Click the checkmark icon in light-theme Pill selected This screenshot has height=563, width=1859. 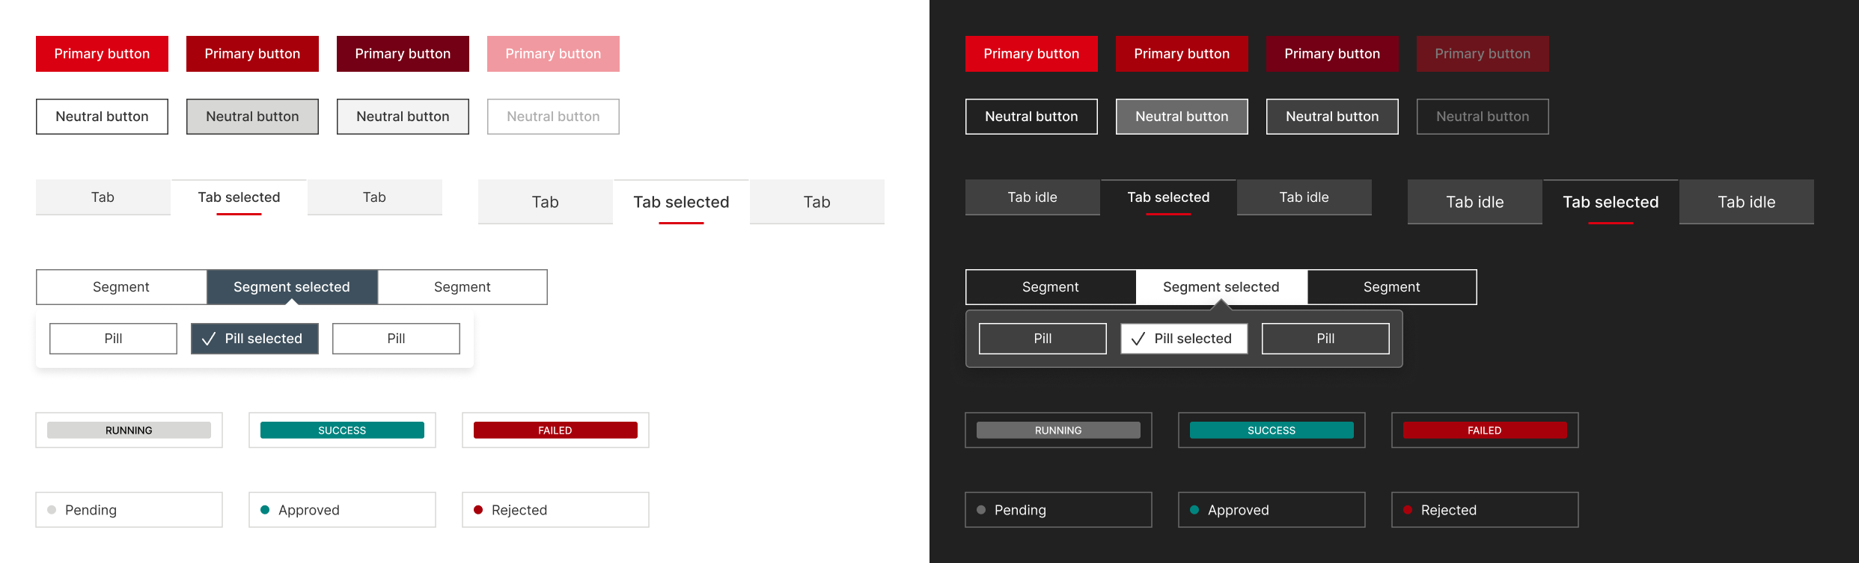pyautogui.click(x=209, y=339)
